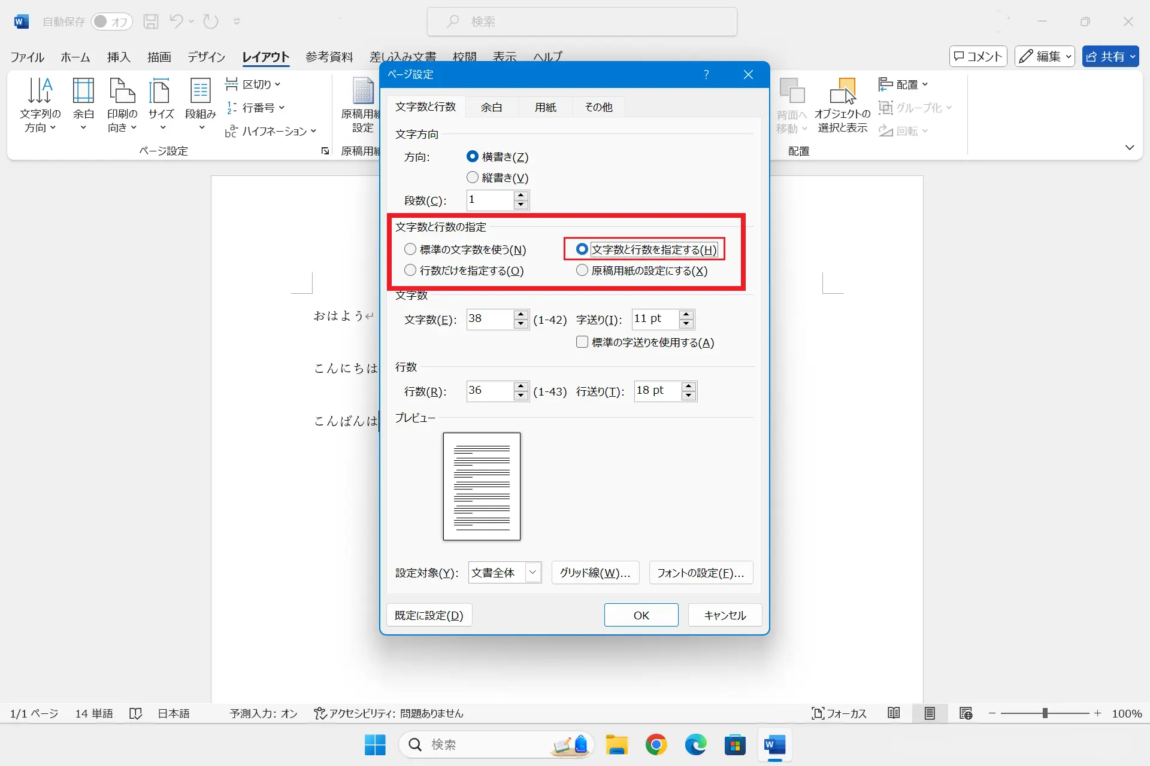
Task: Check 標準の字送りを使用する(A) checkbox
Action: click(x=582, y=342)
